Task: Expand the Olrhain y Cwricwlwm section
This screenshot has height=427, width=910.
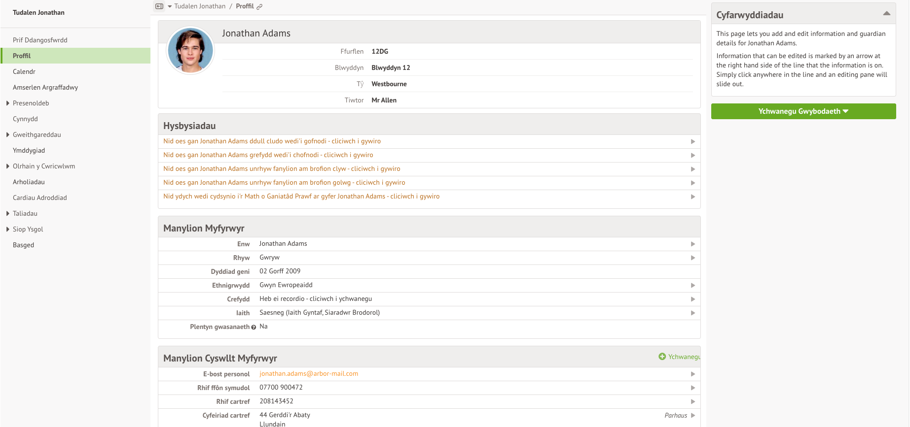Action: [x=8, y=166]
